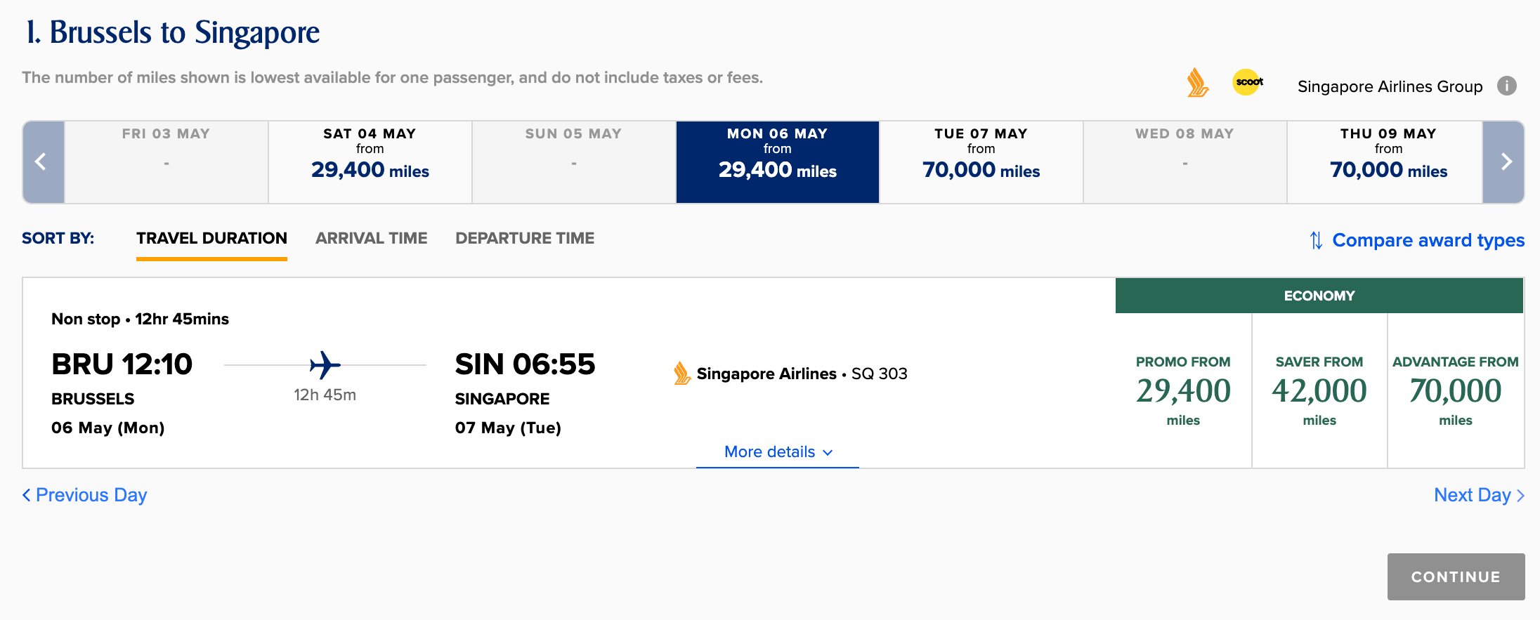Click the Singapore Airlines logo beside SQ 303

click(681, 374)
